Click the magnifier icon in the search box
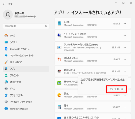The image size is (135, 119). pos(46,26)
